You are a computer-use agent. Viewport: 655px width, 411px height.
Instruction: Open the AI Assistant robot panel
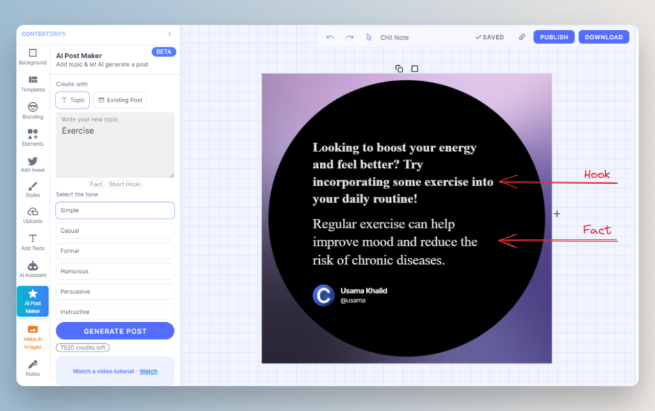click(x=33, y=269)
